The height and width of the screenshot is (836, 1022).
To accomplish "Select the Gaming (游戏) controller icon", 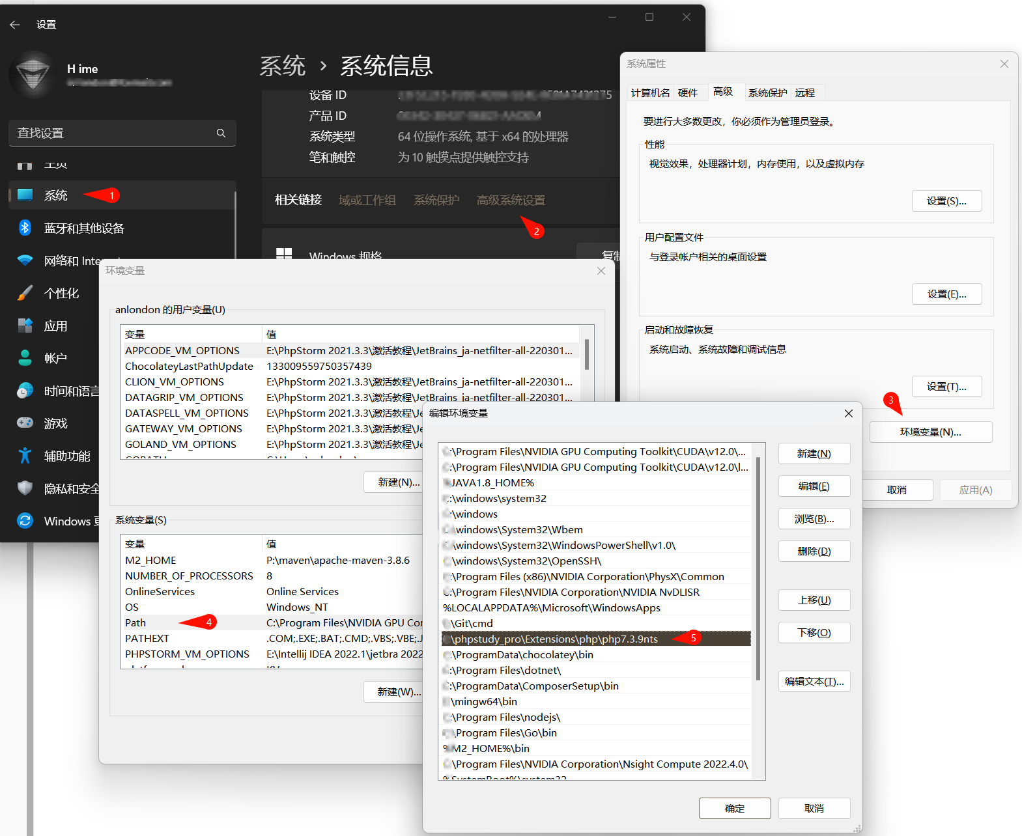I will [x=25, y=423].
